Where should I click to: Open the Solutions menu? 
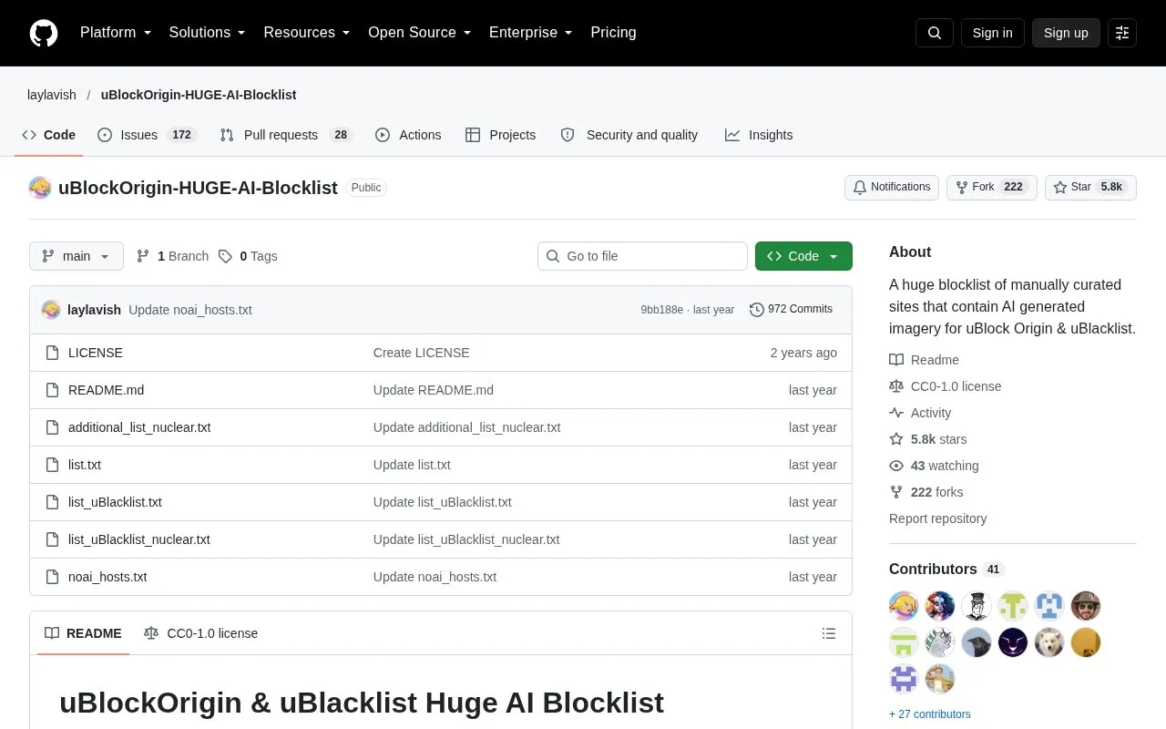208,33
